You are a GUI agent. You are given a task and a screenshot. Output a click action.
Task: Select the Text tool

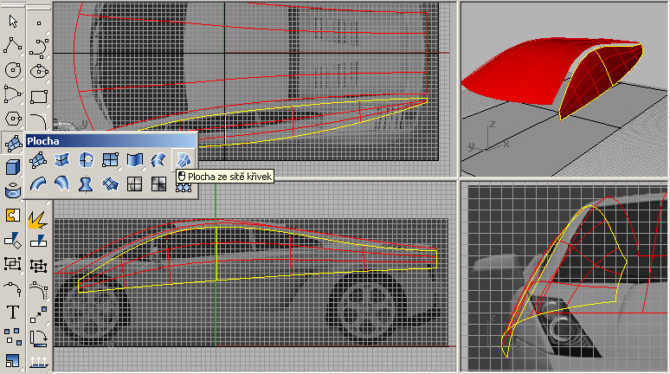[x=13, y=313]
